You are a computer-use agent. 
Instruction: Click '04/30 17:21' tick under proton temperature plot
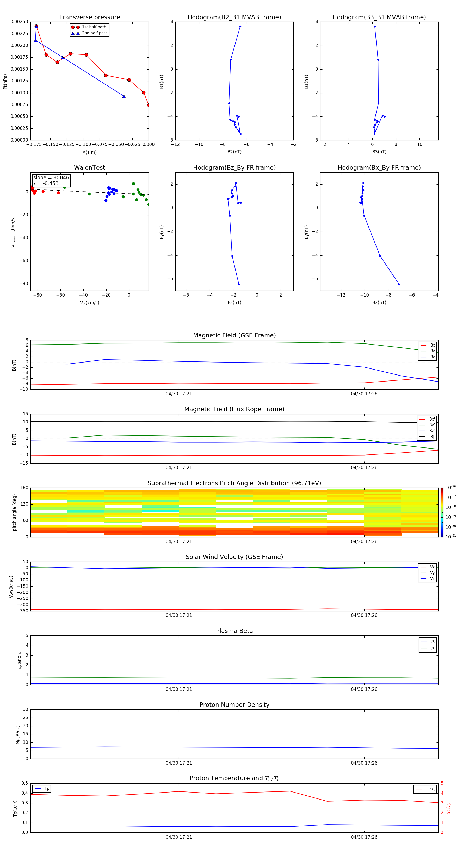[x=179, y=837]
